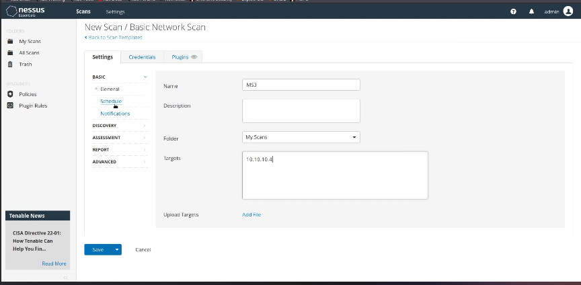Collapse the sidebar with double-chevron
Screen dimensions: 581x285
(65, 277)
